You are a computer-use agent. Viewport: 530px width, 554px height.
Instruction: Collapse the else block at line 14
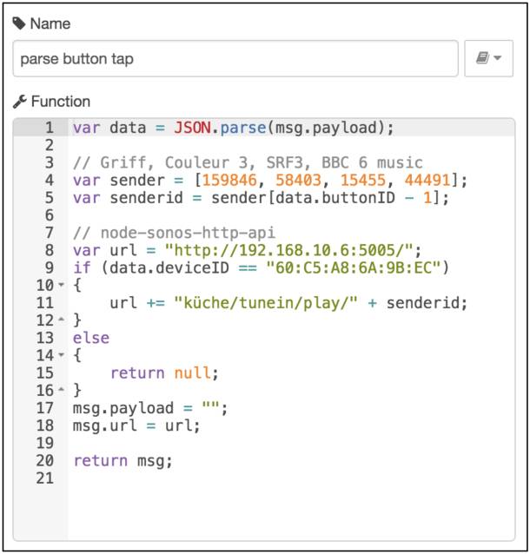[x=60, y=356]
